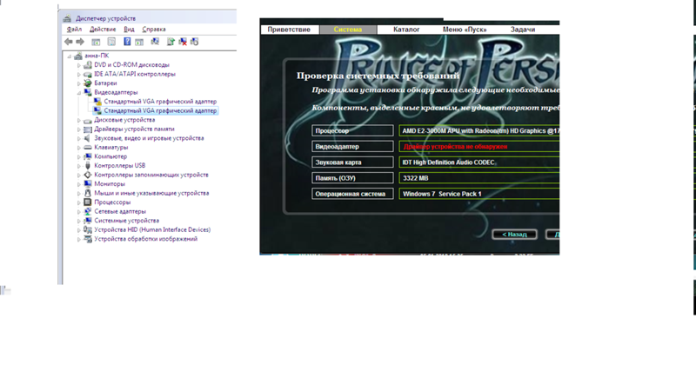Viewport: 696px width, 391px height.
Task: Expand Дисковые устройства
Action: pyautogui.click(x=79, y=120)
